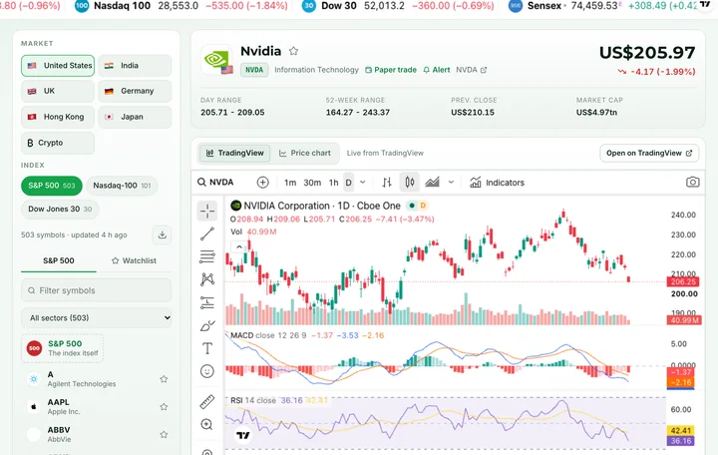
Task: Open the S&P 500 list tab
Action: (x=59, y=260)
